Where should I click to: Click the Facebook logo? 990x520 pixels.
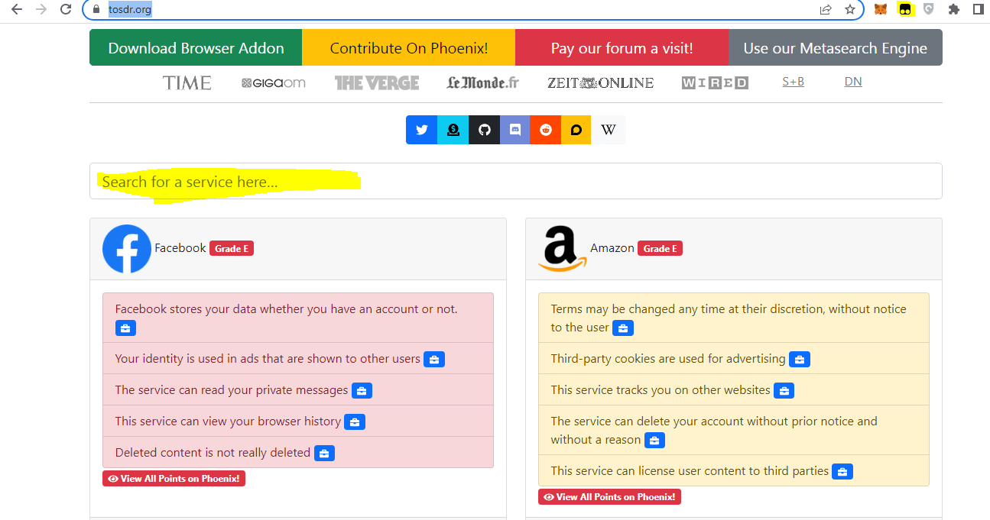click(127, 249)
